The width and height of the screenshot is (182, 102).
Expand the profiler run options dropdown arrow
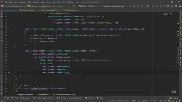[145, 6]
